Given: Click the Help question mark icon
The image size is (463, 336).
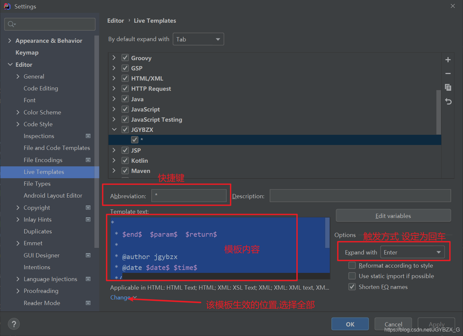Looking at the screenshot, I should coord(14,324).
